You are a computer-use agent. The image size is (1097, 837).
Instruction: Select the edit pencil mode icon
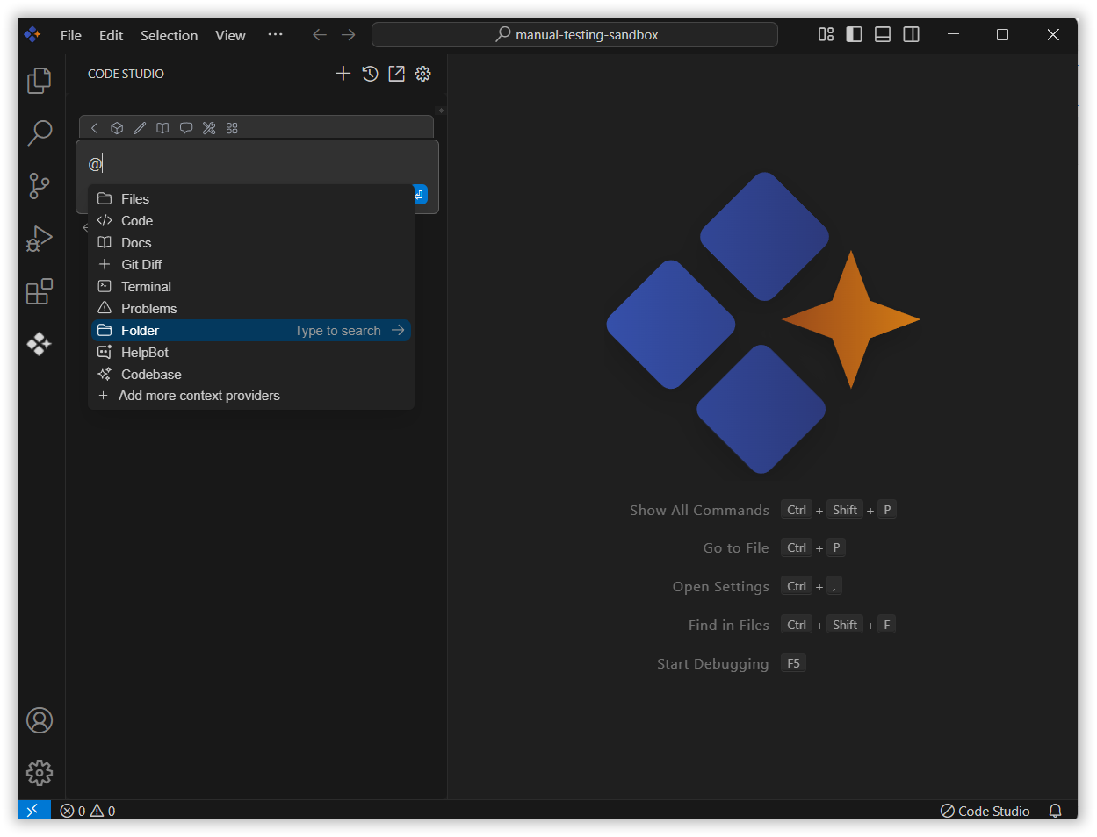pos(140,128)
